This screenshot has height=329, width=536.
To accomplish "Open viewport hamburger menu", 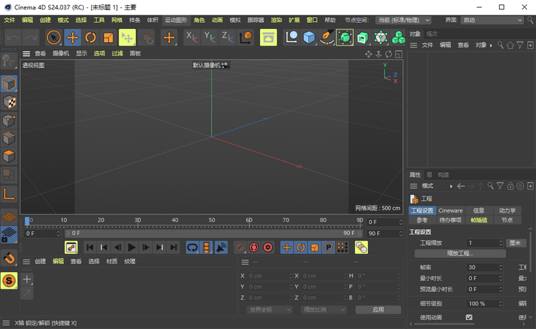I will click(26, 54).
